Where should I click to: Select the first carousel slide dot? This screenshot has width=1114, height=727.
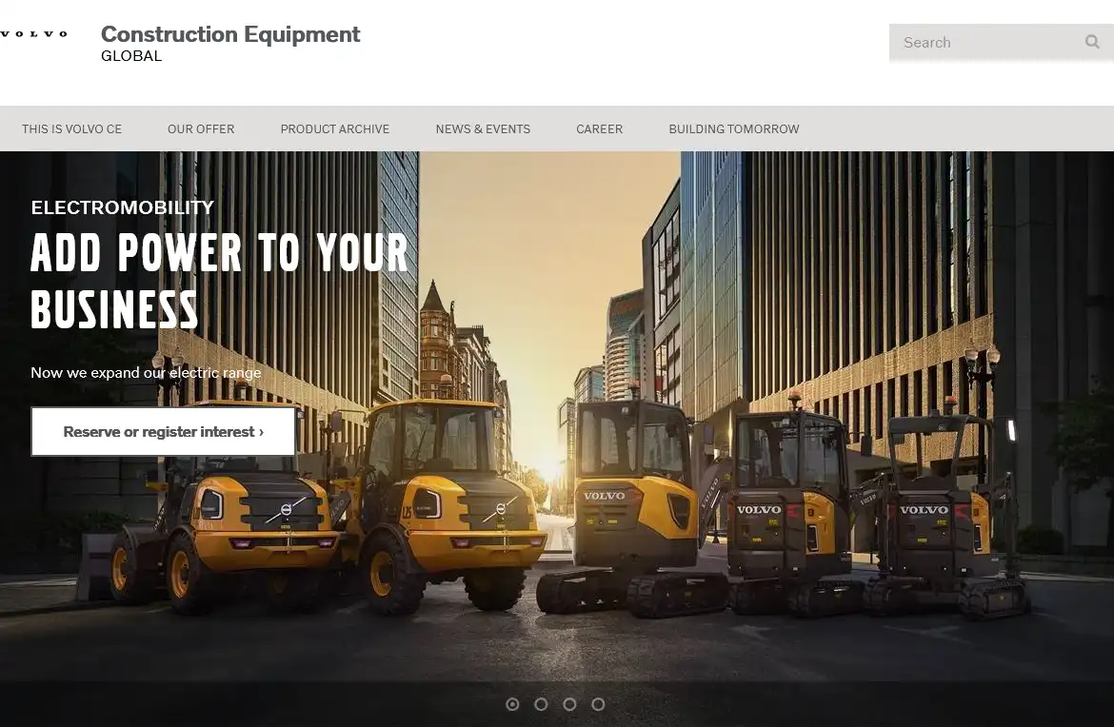512,704
